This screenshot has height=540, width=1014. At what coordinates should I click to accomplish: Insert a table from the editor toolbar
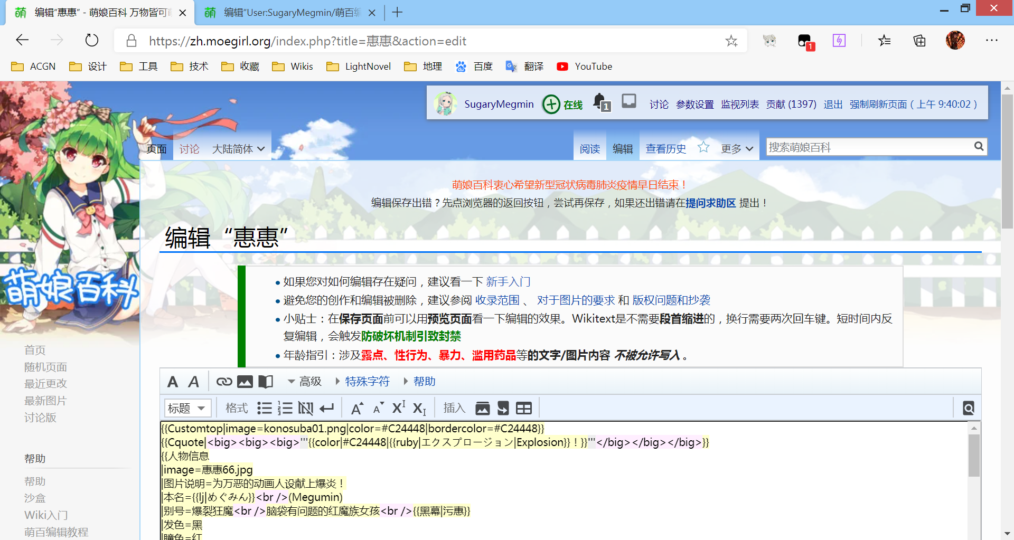click(523, 408)
